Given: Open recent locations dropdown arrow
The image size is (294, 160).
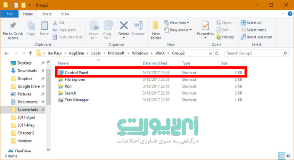Looking at the screenshot, I should pos(24,53).
